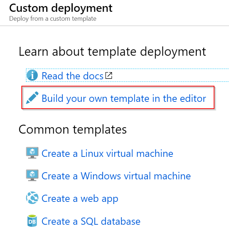Open Build your own template in the editor
Screen dimensions: 229x234
(124, 99)
